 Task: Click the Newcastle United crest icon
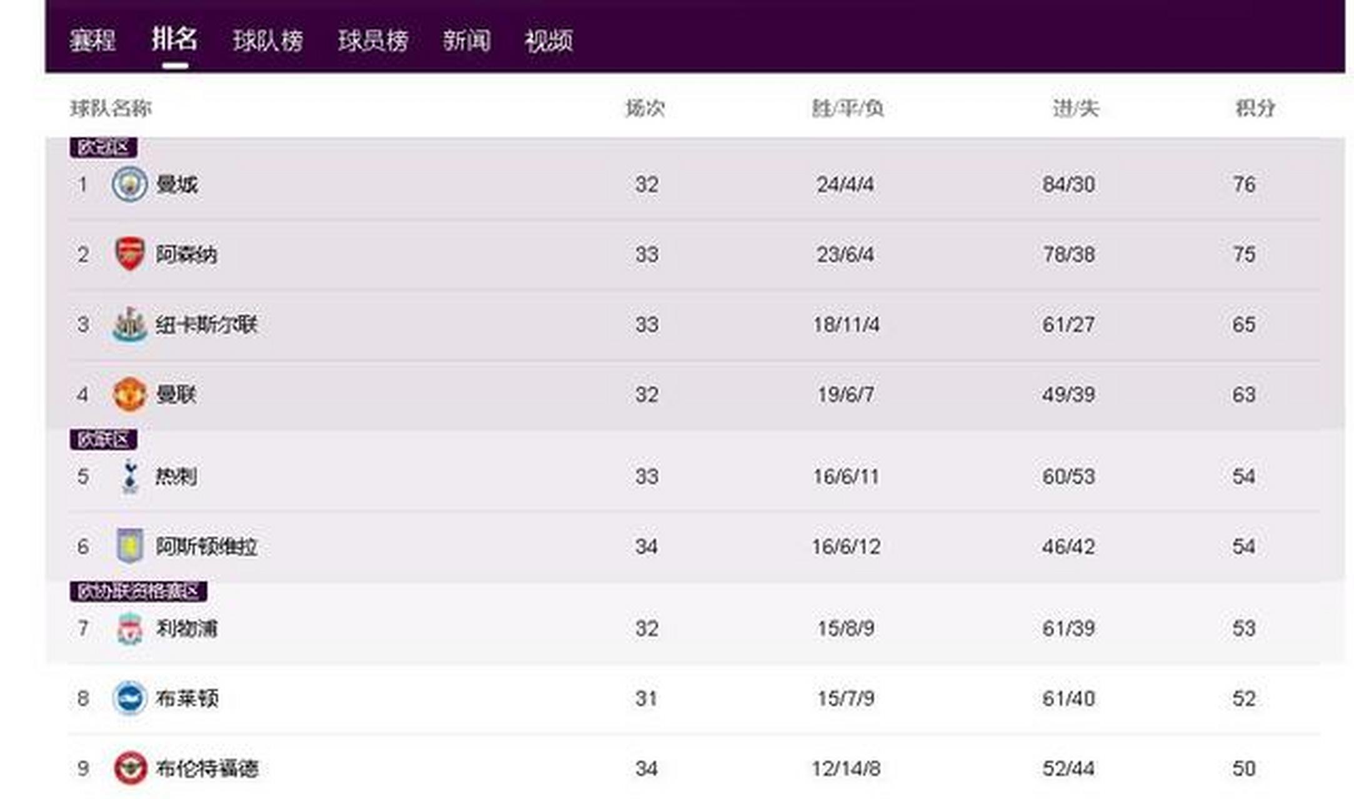pos(129,325)
